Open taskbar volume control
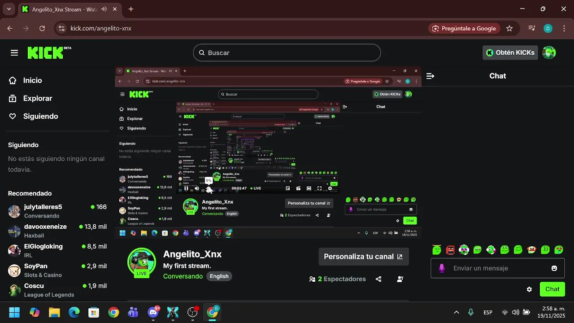574x323 pixels. pos(516,312)
